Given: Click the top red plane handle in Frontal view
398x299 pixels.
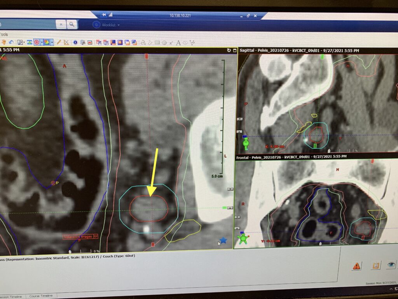Looking at the screenshot, I should (372, 161).
